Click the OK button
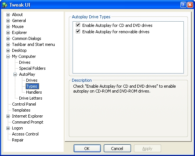Image resolution: width=195 pixels, height=156 pixels. [x=87, y=149]
